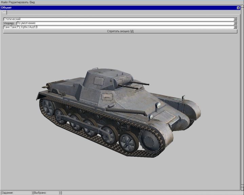Click the По умолчанию text in the sort field
Viewport: 244px width, 195px height.
point(26,23)
